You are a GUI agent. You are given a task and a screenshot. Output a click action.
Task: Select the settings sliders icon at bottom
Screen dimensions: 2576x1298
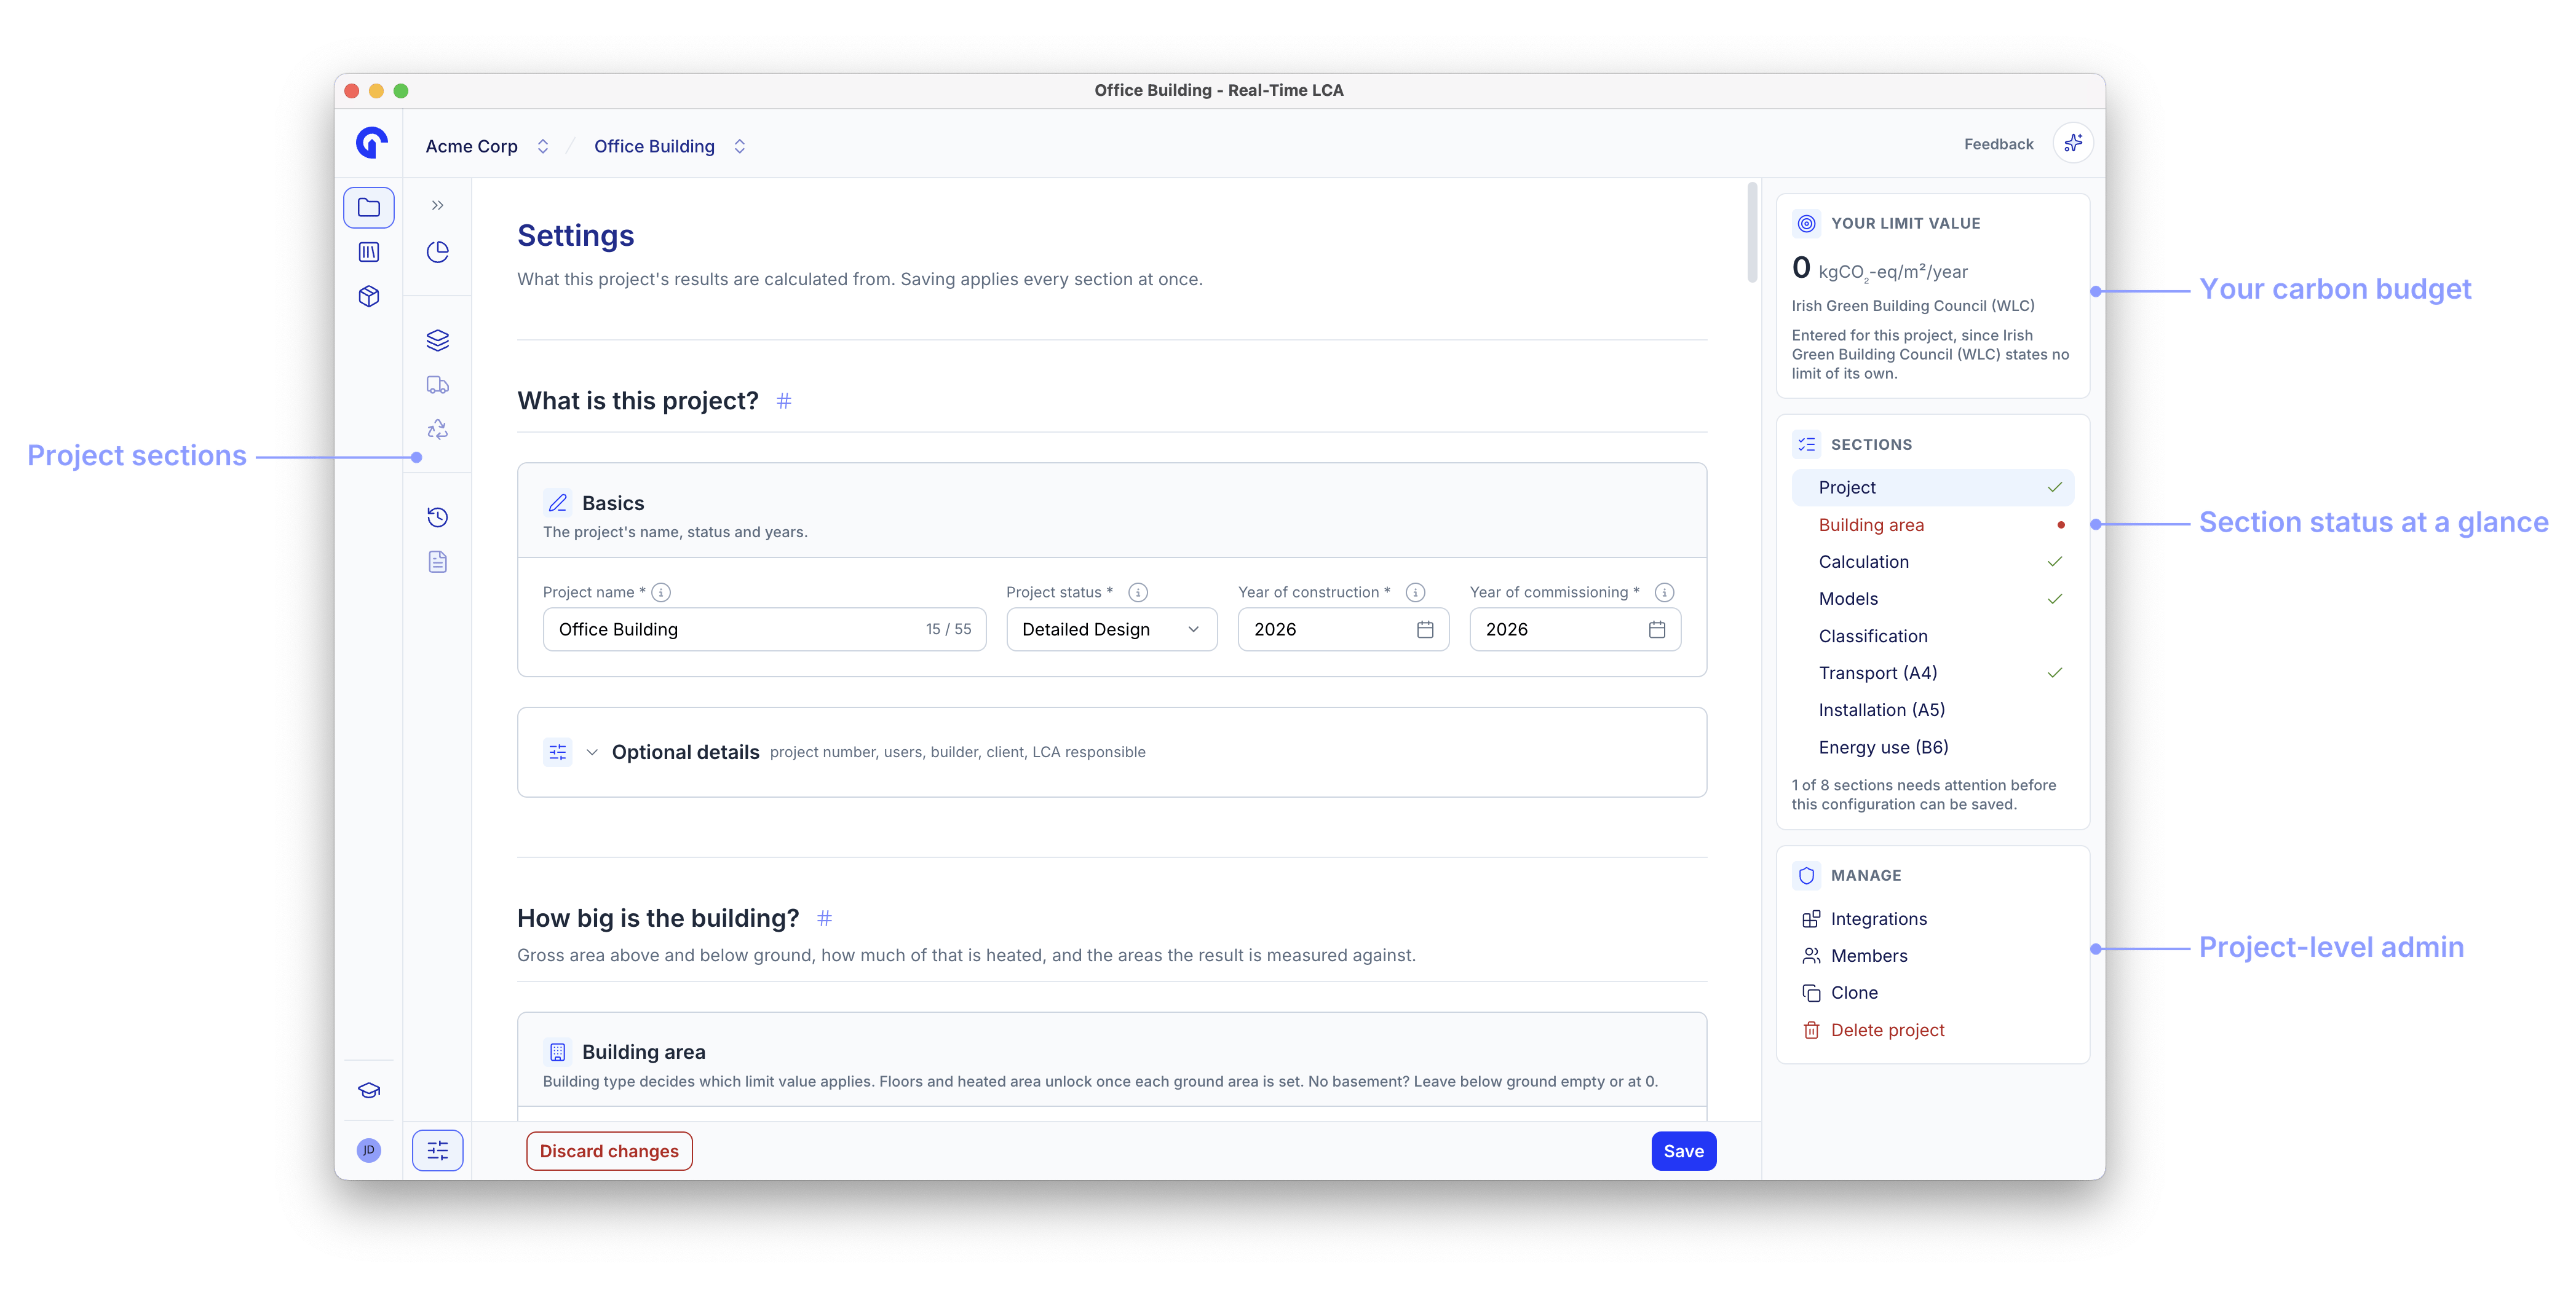437,1150
